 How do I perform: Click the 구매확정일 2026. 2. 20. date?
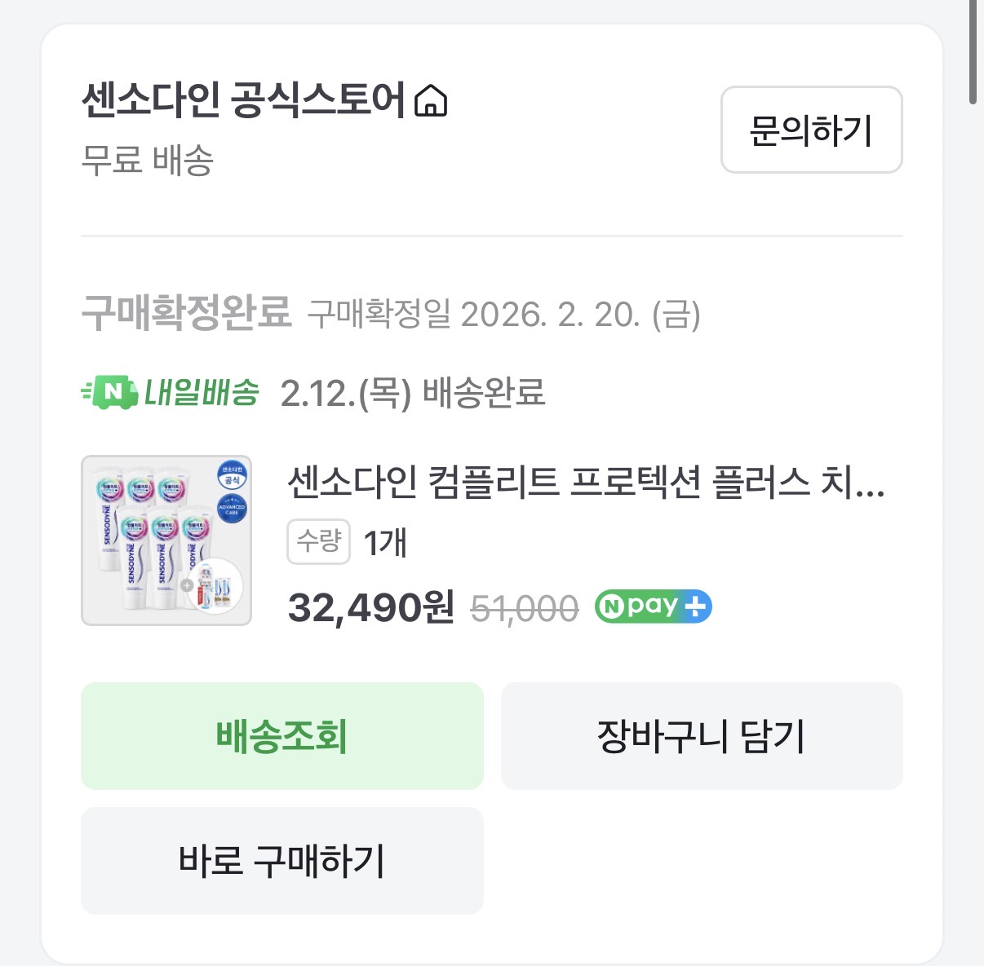pyautogui.click(x=503, y=314)
